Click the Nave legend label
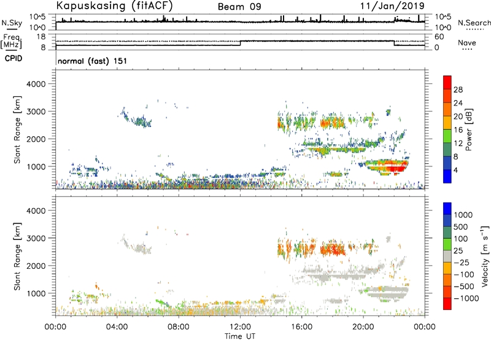Screen dimensions: 491x340 (467, 43)
